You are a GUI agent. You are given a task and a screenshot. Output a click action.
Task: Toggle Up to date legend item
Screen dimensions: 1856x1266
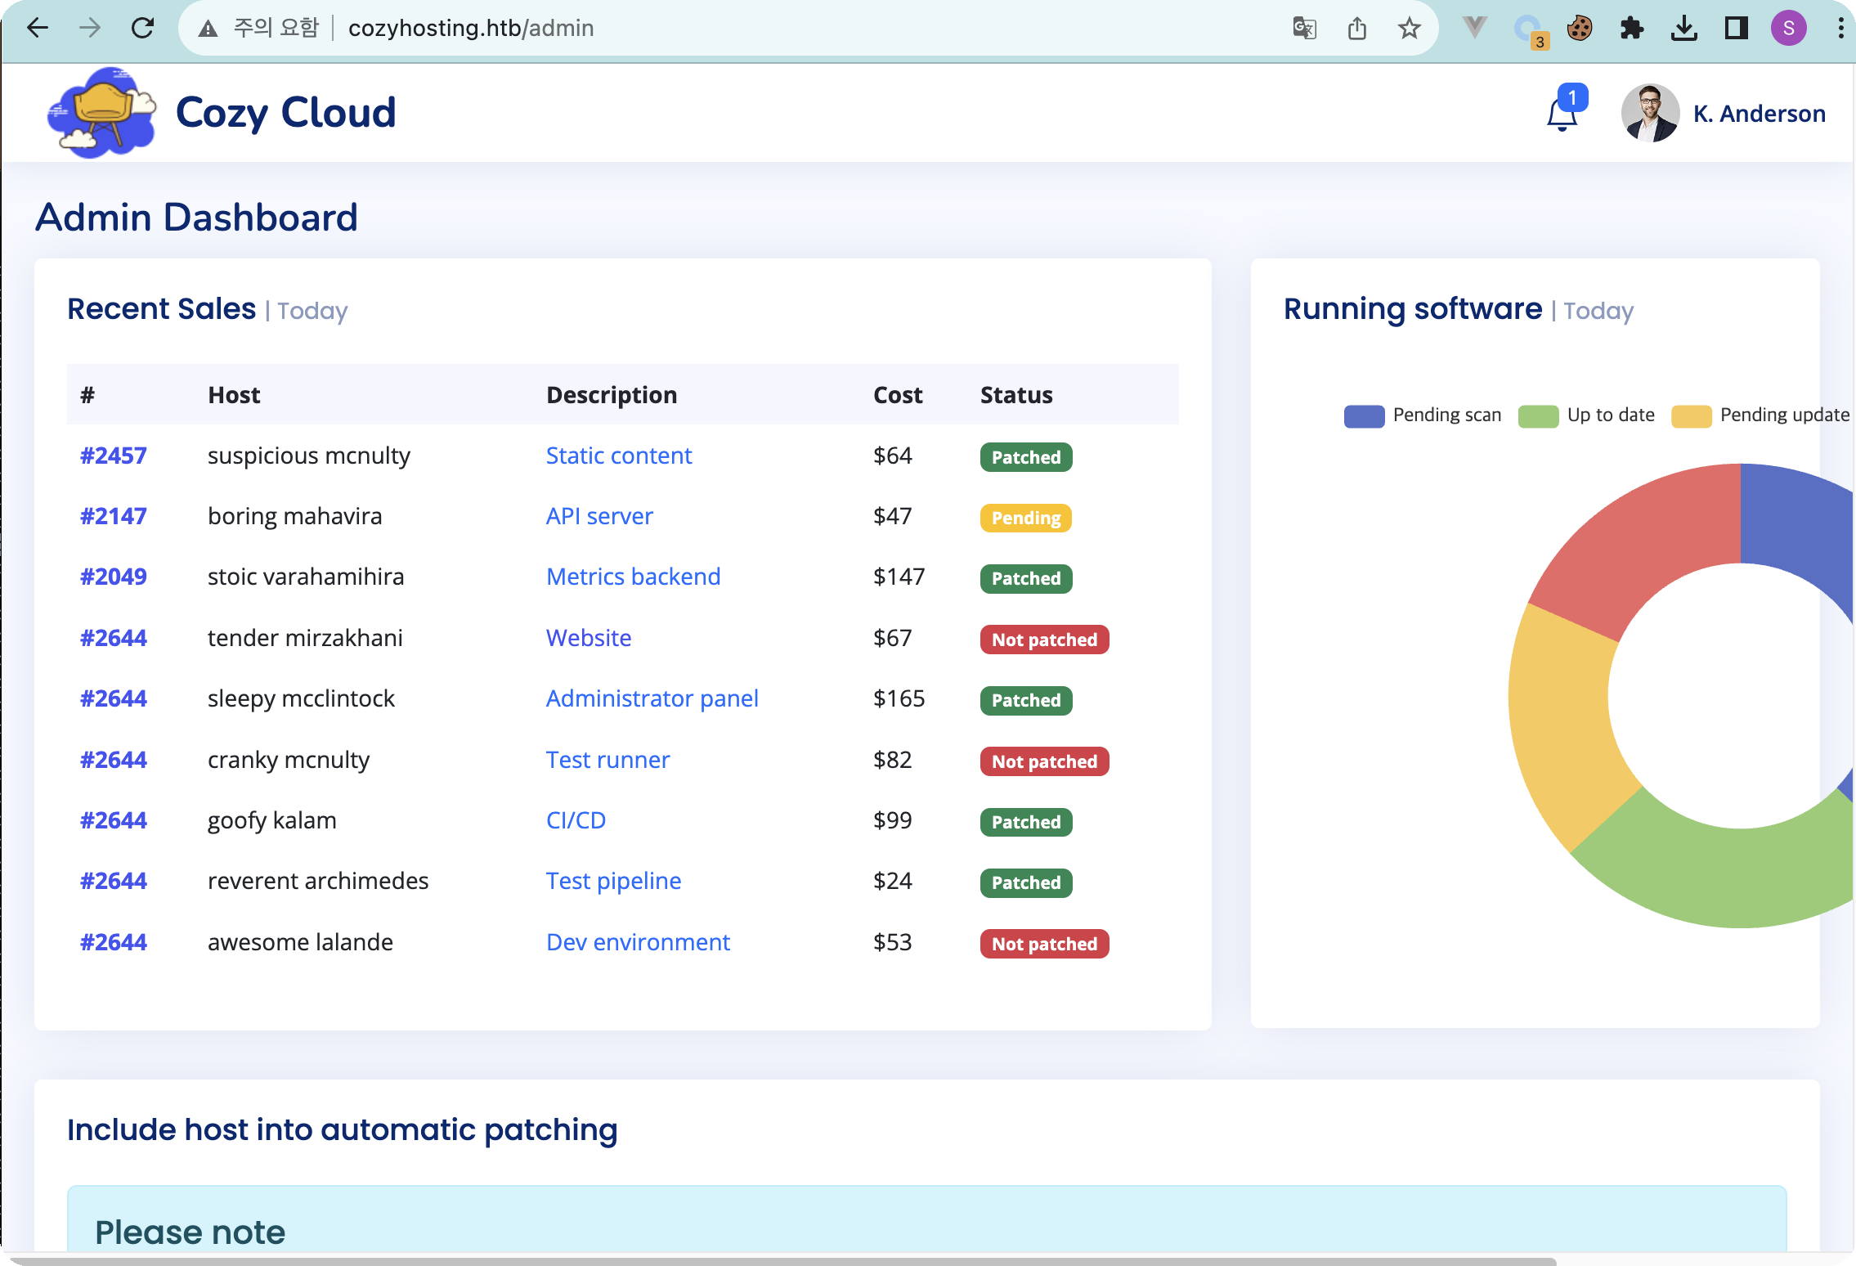coord(1586,415)
